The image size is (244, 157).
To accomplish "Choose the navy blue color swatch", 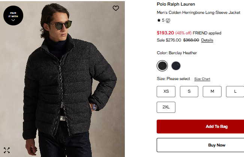I will pos(176,66).
